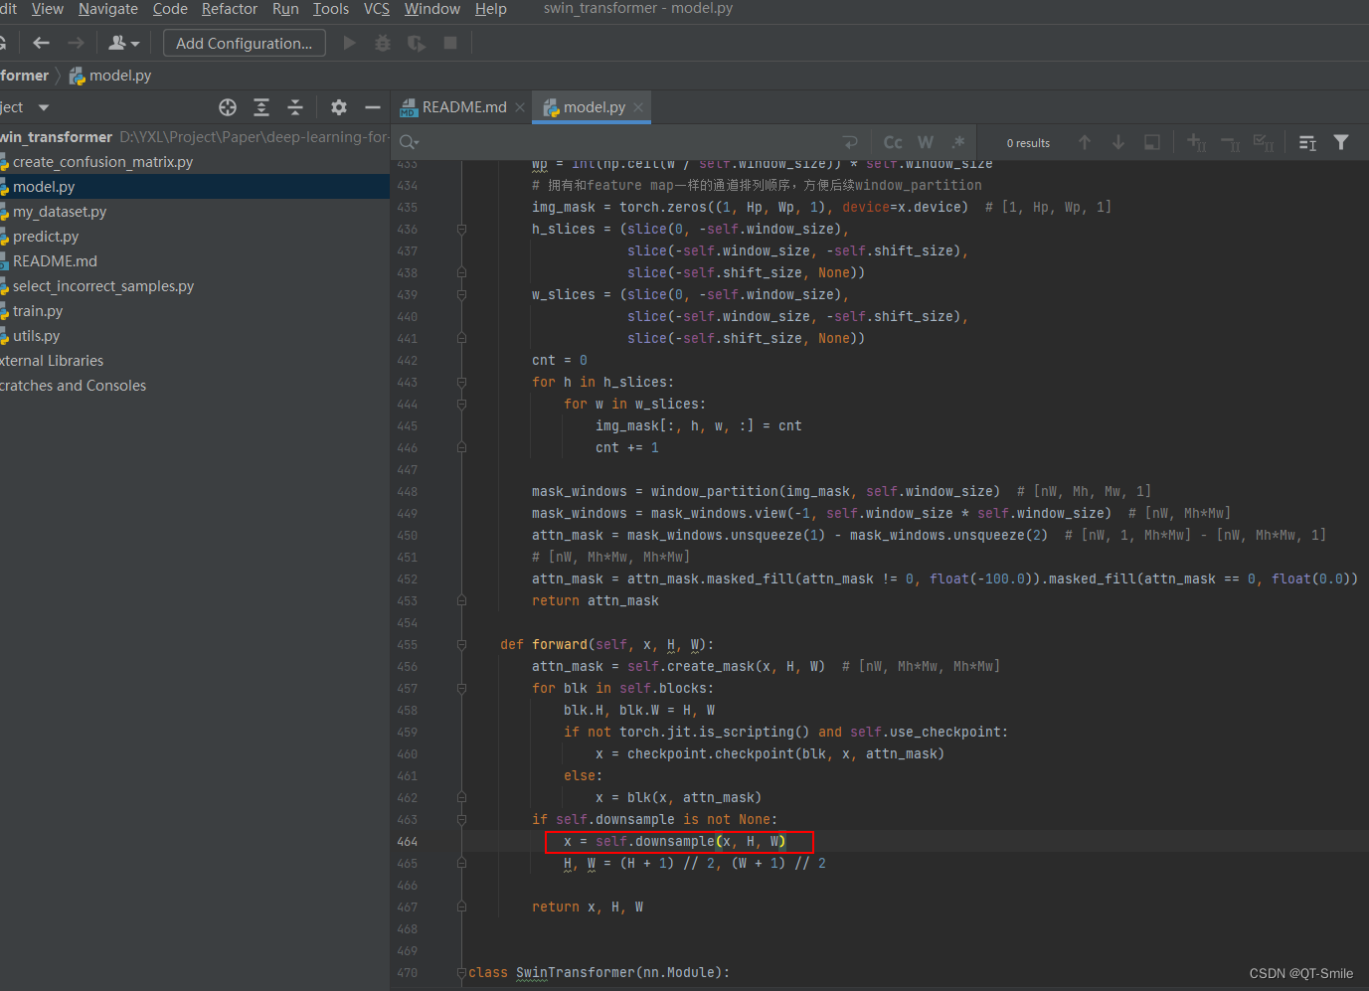Click the search magnifier history icon

point(409,142)
